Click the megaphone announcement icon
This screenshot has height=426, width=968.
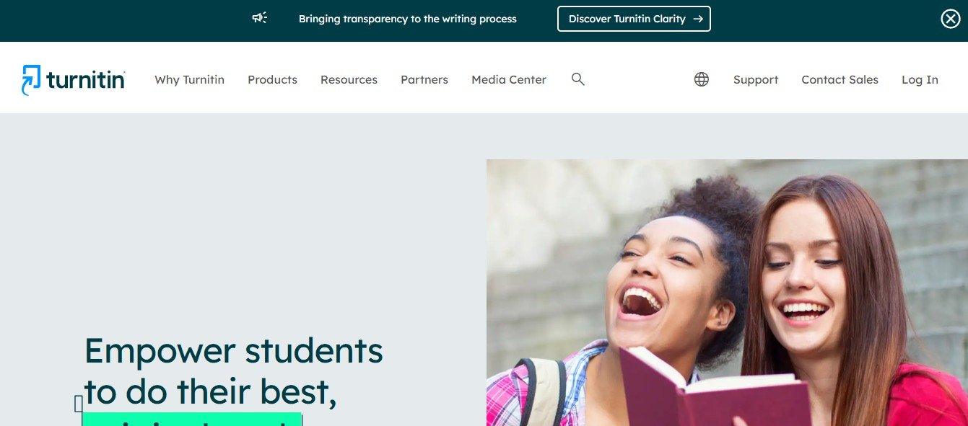260,18
